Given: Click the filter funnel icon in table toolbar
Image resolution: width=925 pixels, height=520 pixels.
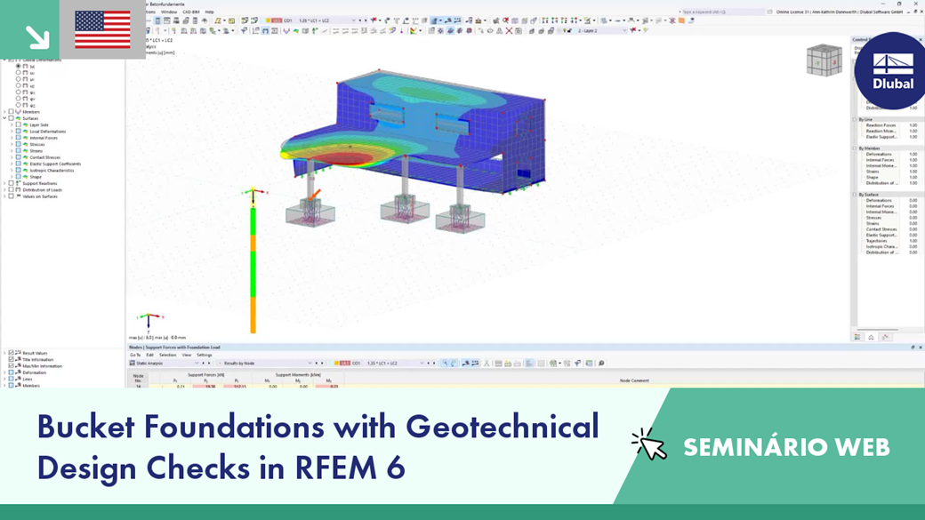Looking at the screenshot, I should pos(577,364).
